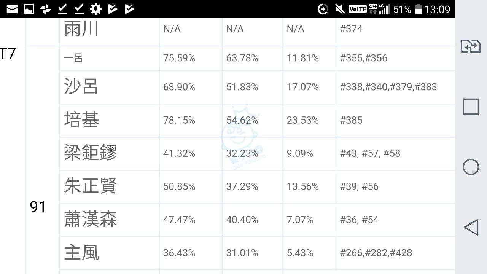The width and height of the screenshot is (487, 274).
Task: Tap the circled plus status icon
Action: click(323, 9)
